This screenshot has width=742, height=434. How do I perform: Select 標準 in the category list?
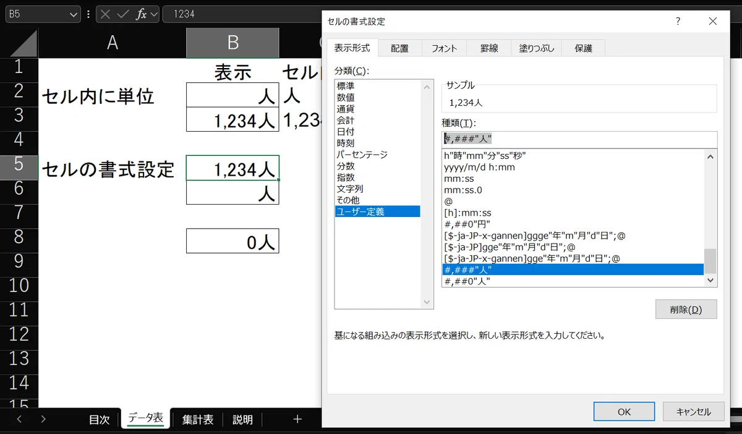click(377, 86)
